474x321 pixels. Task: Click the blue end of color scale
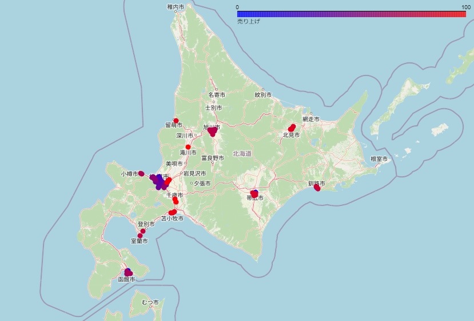tap(241, 14)
